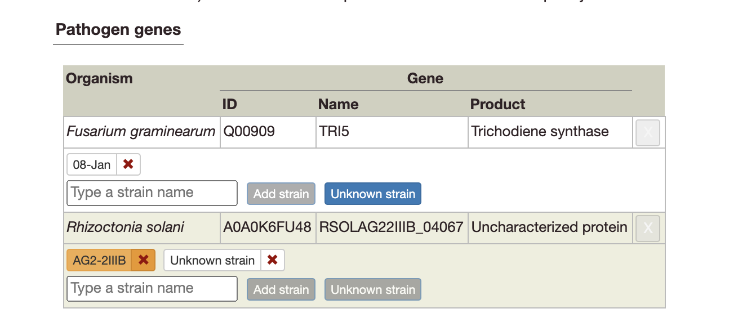Click Add strain under Rhizoctonia solani

click(x=281, y=289)
